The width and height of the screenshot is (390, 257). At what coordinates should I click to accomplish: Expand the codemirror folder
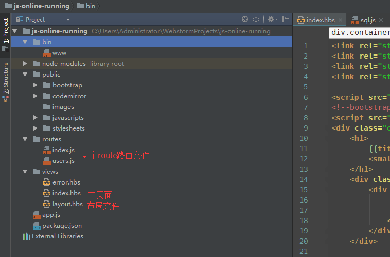pos(36,96)
